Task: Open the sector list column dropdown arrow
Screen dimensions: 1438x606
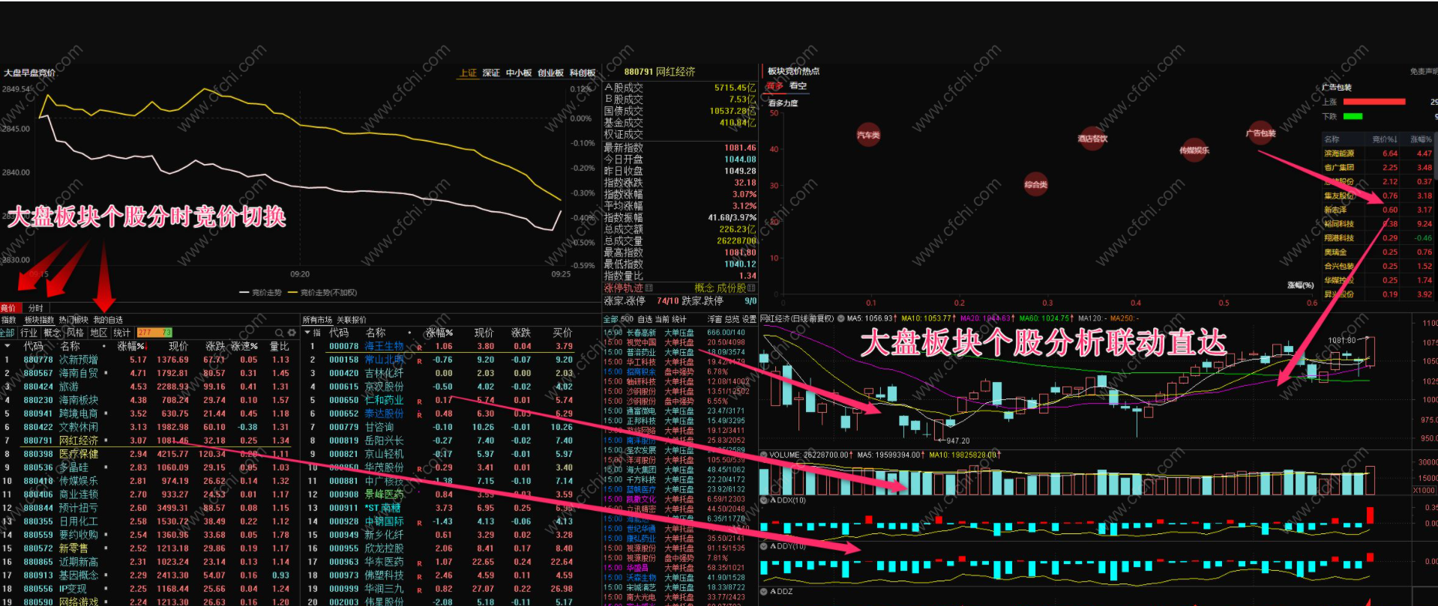Action: [7, 346]
